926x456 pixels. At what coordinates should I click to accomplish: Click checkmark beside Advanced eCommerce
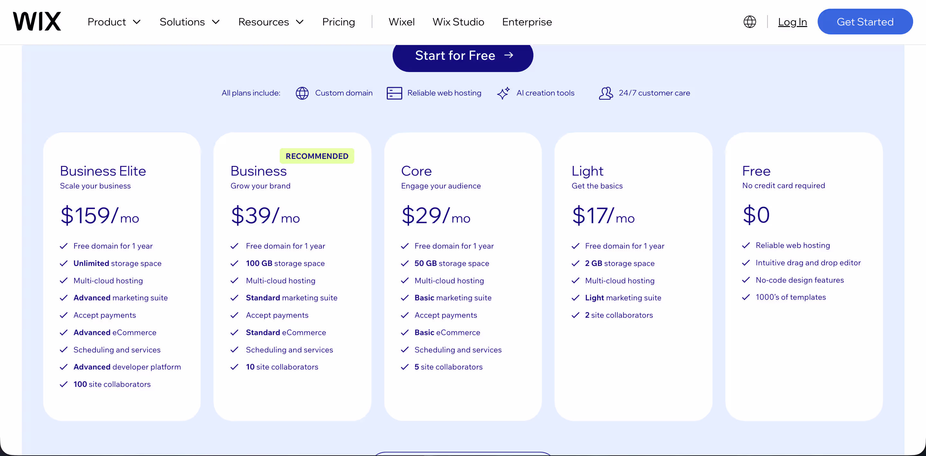point(64,333)
